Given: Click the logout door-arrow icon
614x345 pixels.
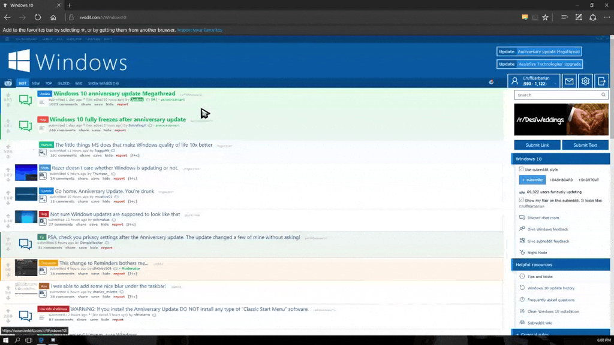Looking at the screenshot, I should 602,81.
